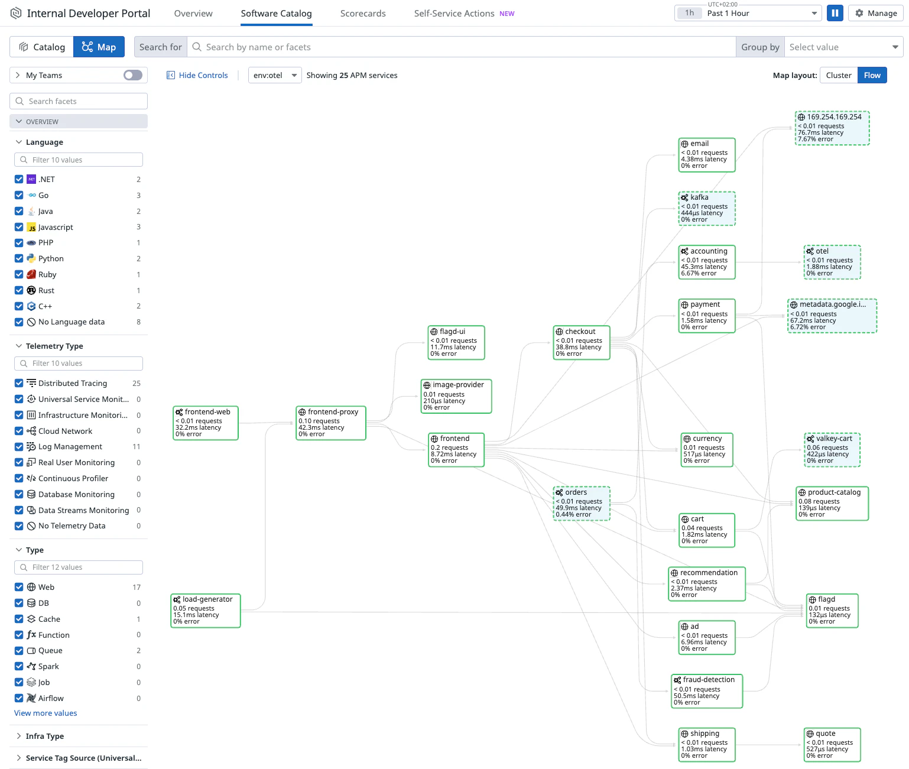Click the Java language icon
Screen dimensions: 909x769
(x=32, y=211)
